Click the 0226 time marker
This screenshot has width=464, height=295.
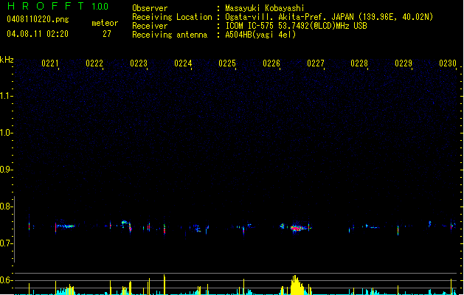coord(271,63)
